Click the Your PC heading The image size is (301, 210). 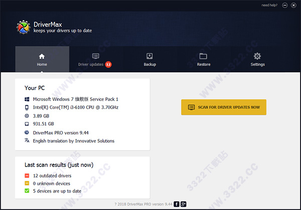tap(35, 88)
